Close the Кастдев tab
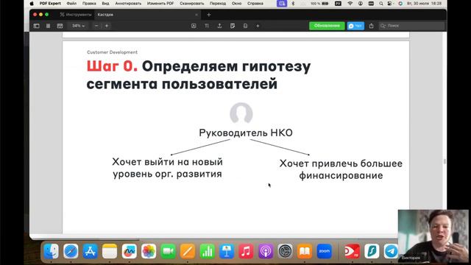The height and width of the screenshot is (265, 471). point(196,15)
